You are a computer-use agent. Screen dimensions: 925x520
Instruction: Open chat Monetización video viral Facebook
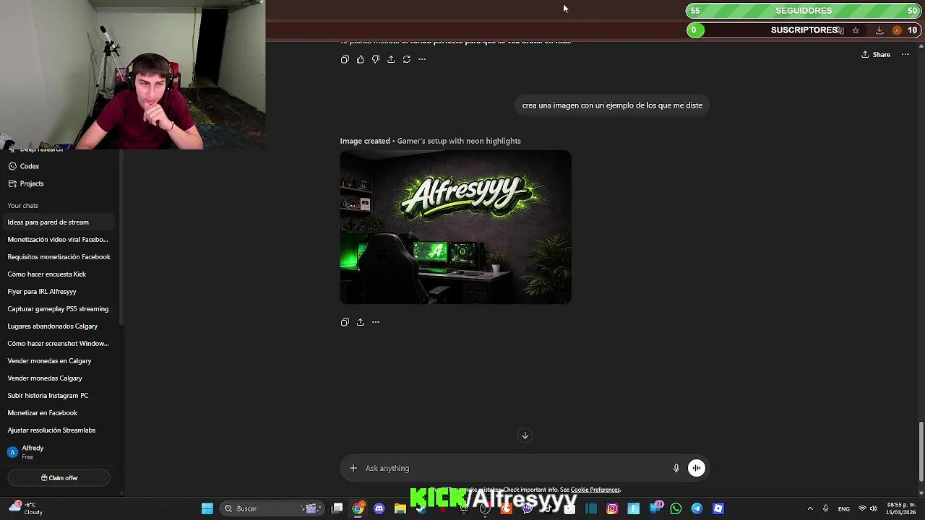point(59,240)
